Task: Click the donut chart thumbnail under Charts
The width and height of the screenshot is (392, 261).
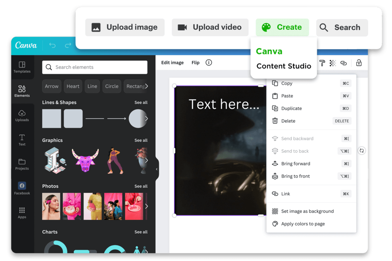Action: tap(56, 247)
